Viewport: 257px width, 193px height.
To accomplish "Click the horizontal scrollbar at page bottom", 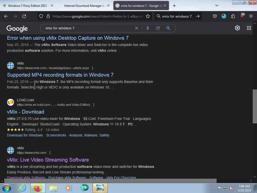I will point(110,181).
